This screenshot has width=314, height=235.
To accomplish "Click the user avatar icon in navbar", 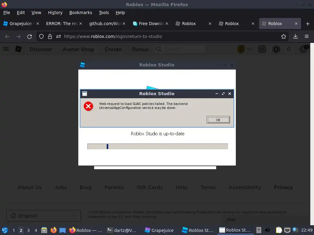I will point(241,49).
